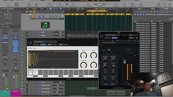Click the Note Repeat toolbar icon
Viewport: 173px width, 97px height.
[x=29, y=4]
